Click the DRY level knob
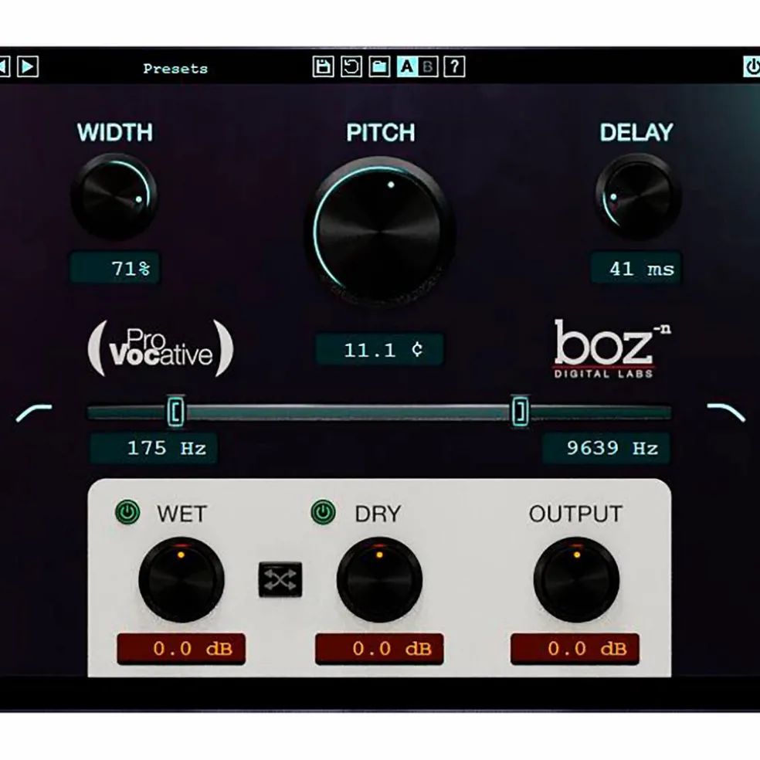Image resolution: width=760 pixels, height=760 pixels. click(379, 579)
